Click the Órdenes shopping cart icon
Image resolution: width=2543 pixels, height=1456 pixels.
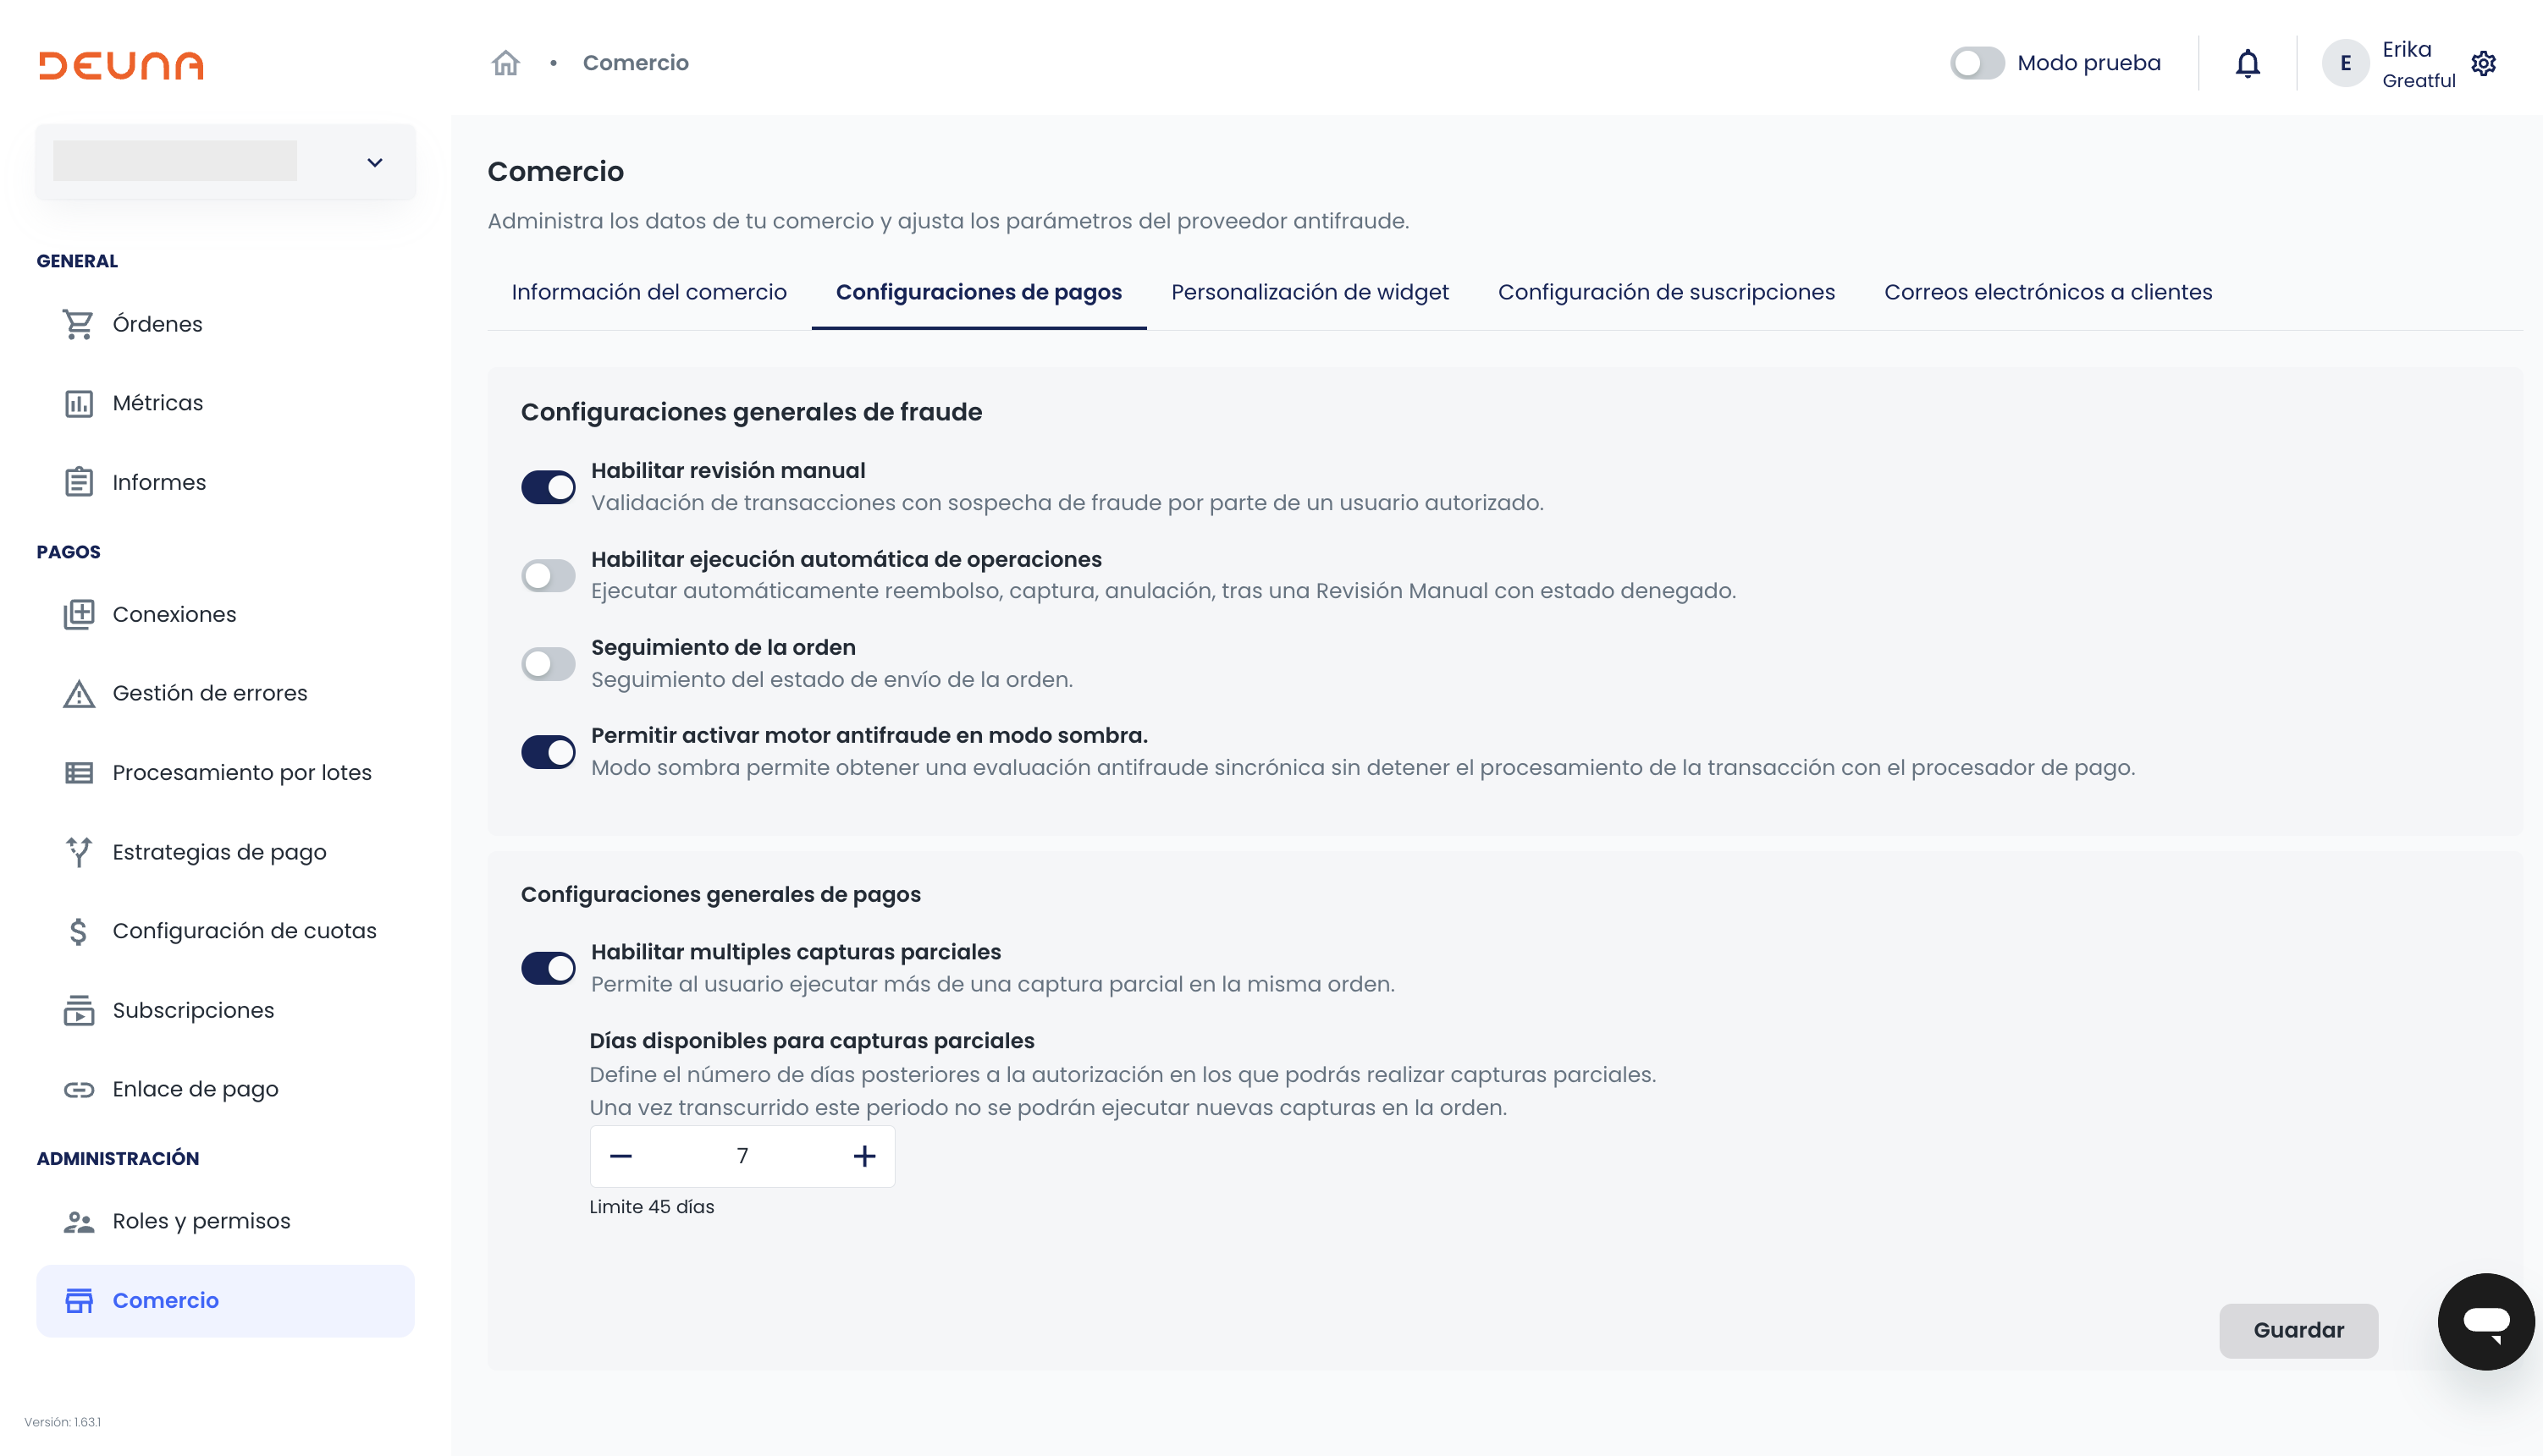(x=78, y=324)
